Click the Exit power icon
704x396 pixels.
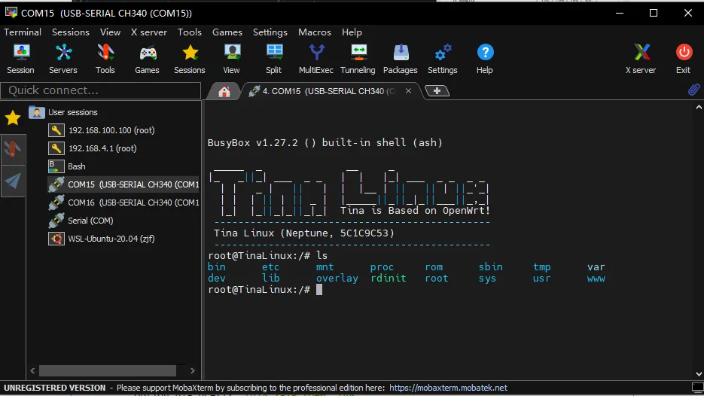683,59
